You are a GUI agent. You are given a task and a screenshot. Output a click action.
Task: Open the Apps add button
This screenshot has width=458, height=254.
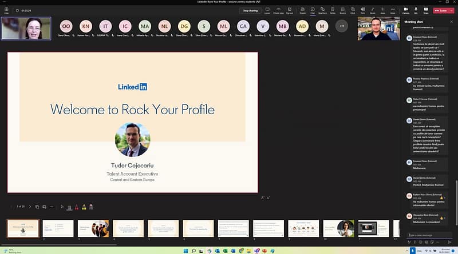click(x=382, y=10)
